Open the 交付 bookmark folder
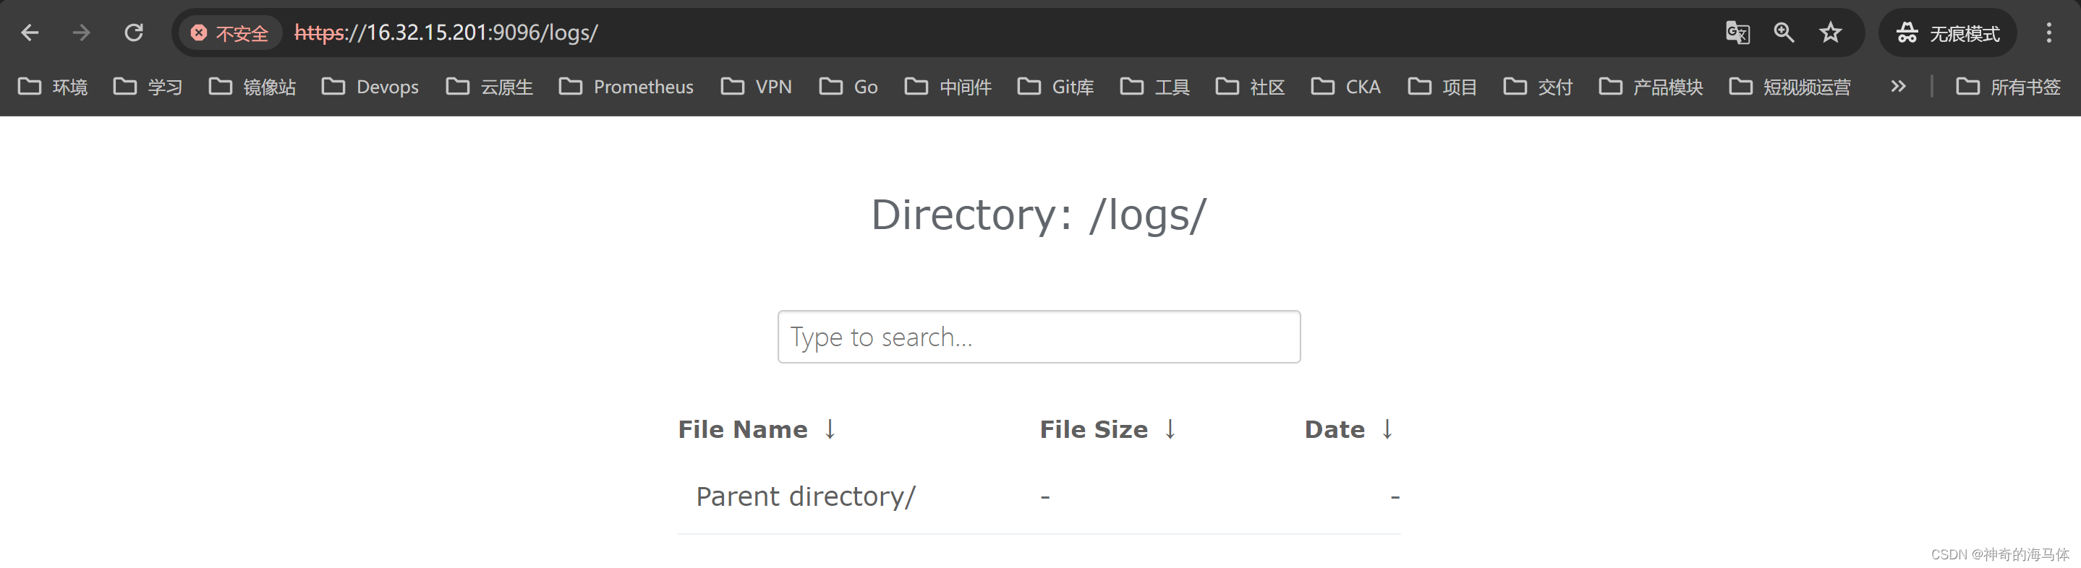 [1537, 86]
